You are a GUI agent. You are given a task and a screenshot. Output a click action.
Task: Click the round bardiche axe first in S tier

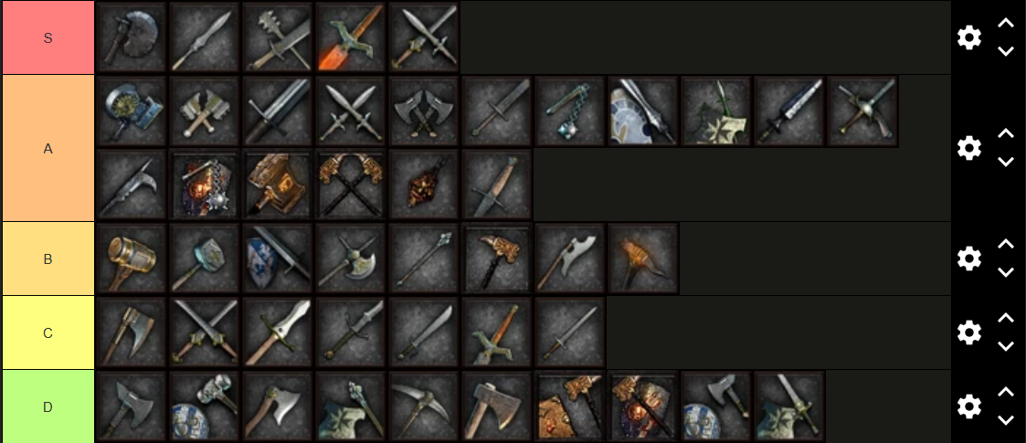point(131,37)
